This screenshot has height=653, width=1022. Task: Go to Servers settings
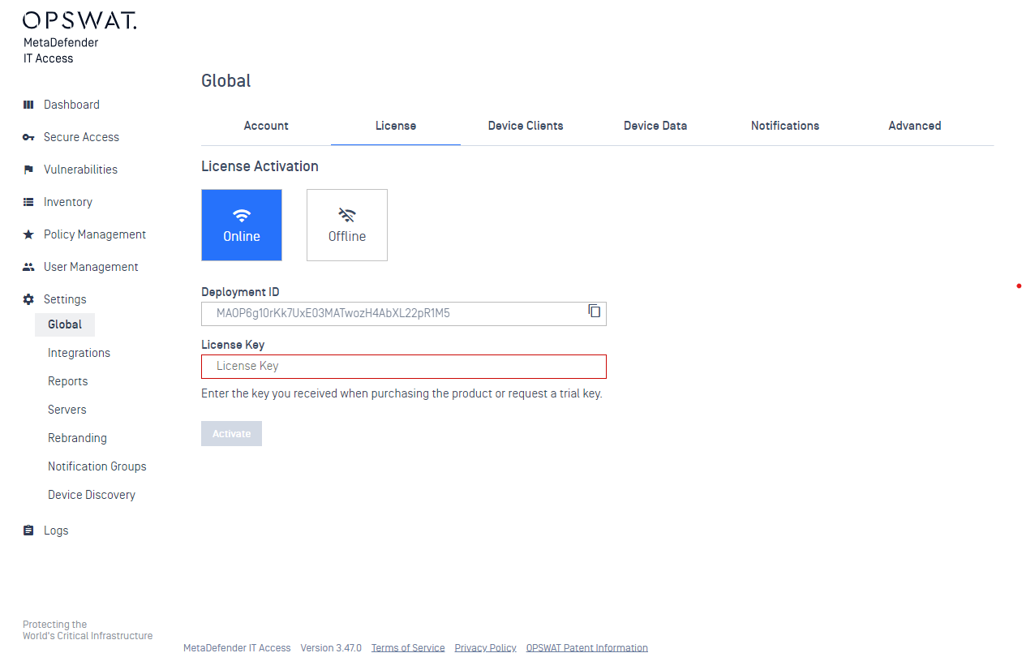tap(67, 410)
